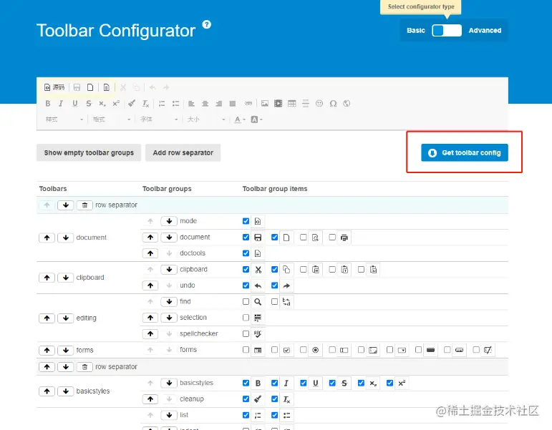
Task: Click the align center icon in preview toolbar
Action: pos(205,104)
